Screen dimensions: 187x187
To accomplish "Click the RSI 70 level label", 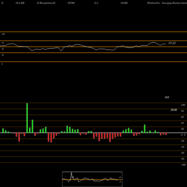I will (3, 43).
